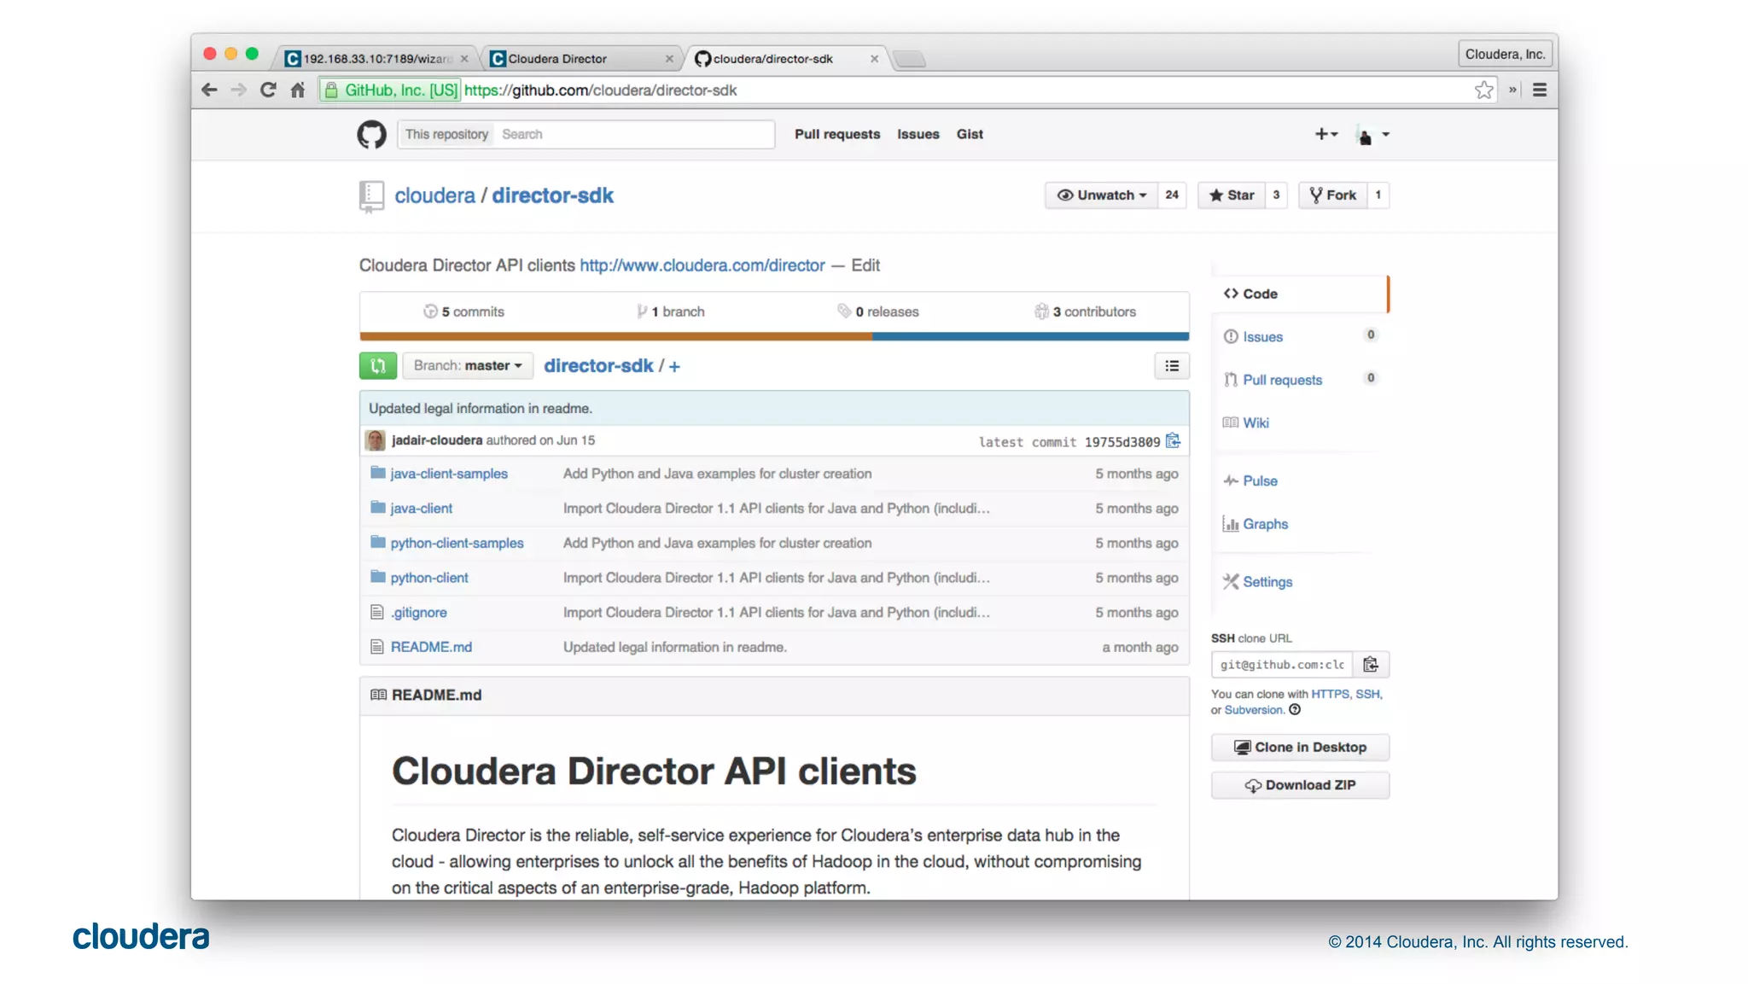Click Download ZIP button
1748x984 pixels.
(x=1300, y=785)
